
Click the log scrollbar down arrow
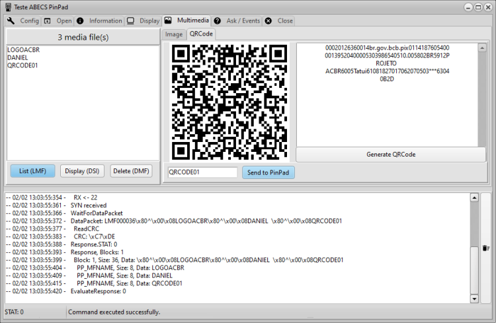[474, 299]
